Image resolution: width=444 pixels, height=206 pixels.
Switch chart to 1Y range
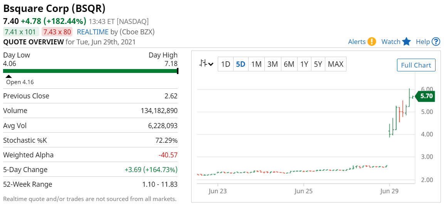tap(304, 64)
